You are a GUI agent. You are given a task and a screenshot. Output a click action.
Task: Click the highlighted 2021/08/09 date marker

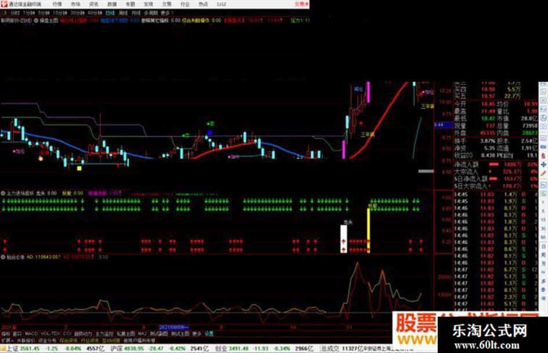174,327
